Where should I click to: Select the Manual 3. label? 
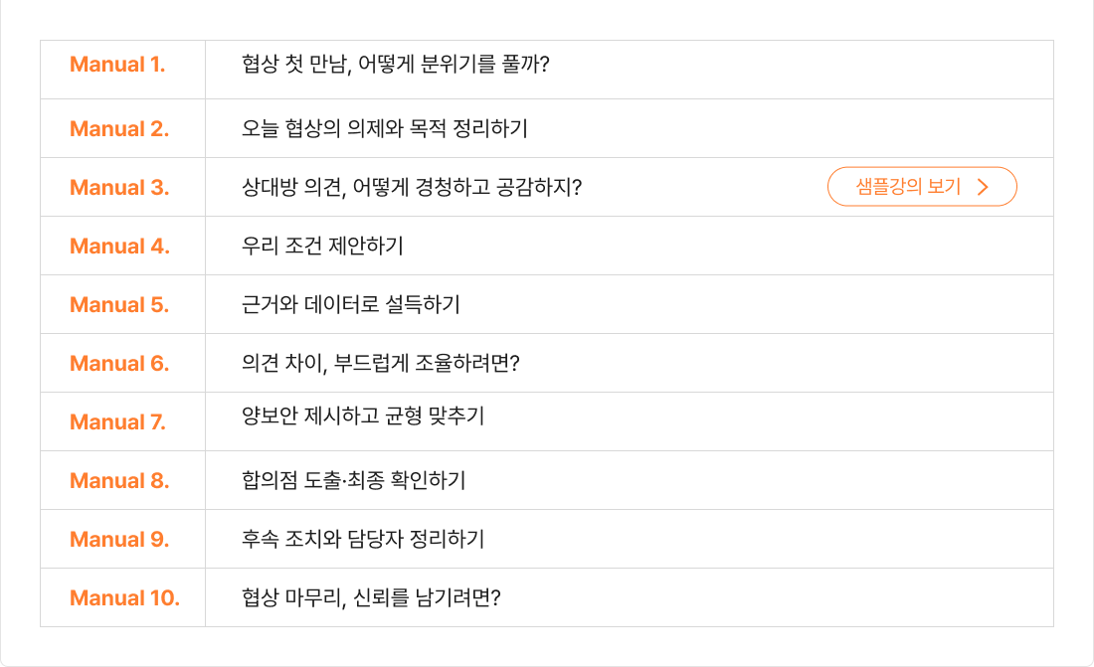coord(119,188)
